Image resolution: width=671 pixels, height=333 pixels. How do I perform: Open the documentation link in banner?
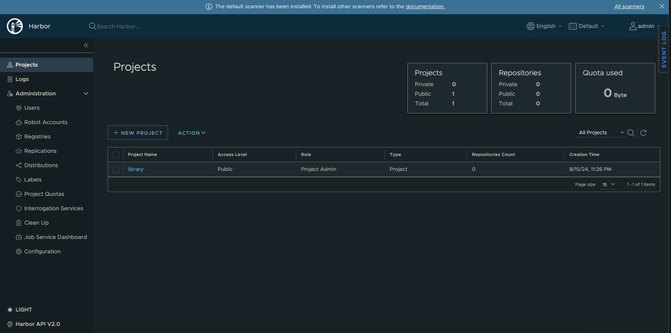tap(425, 6)
